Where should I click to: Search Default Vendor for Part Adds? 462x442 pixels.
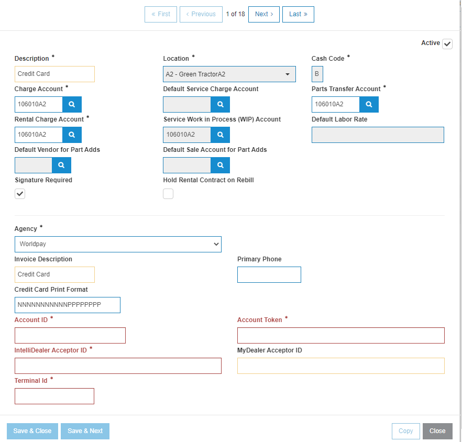(61, 165)
